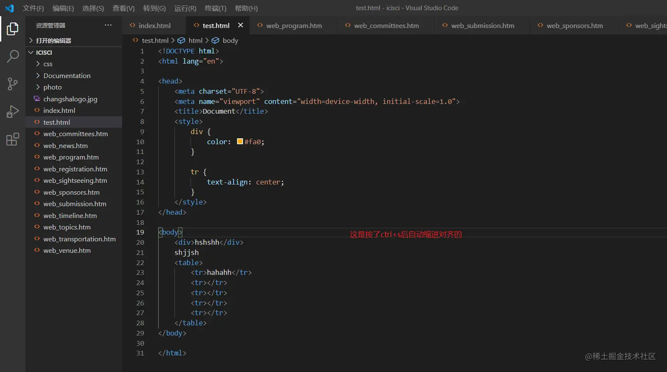Image resolution: width=667 pixels, height=372 pixels.
Task: Open web_sightseeing.htm in file explorer
Action: click(74, 180)
